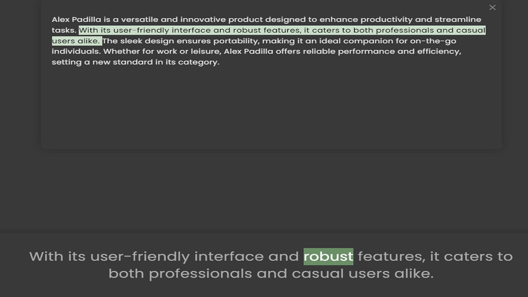Click the word "casual" in the bottom caption
Viewport: 528px width, 297px height.
pos(318,274)
